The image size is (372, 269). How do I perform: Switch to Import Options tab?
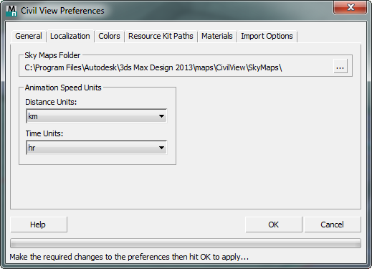click(267, 36)
